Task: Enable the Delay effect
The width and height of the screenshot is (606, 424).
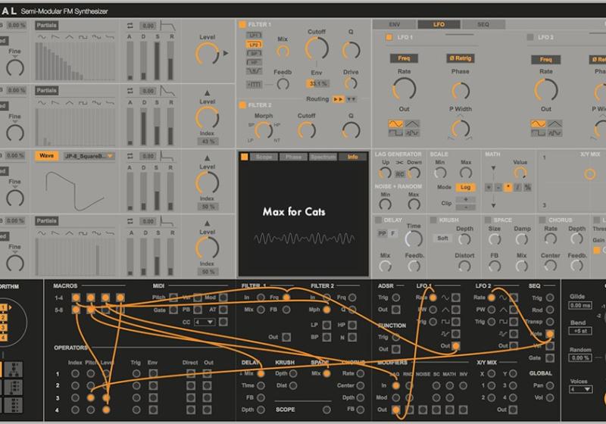Action: (380, 220)
